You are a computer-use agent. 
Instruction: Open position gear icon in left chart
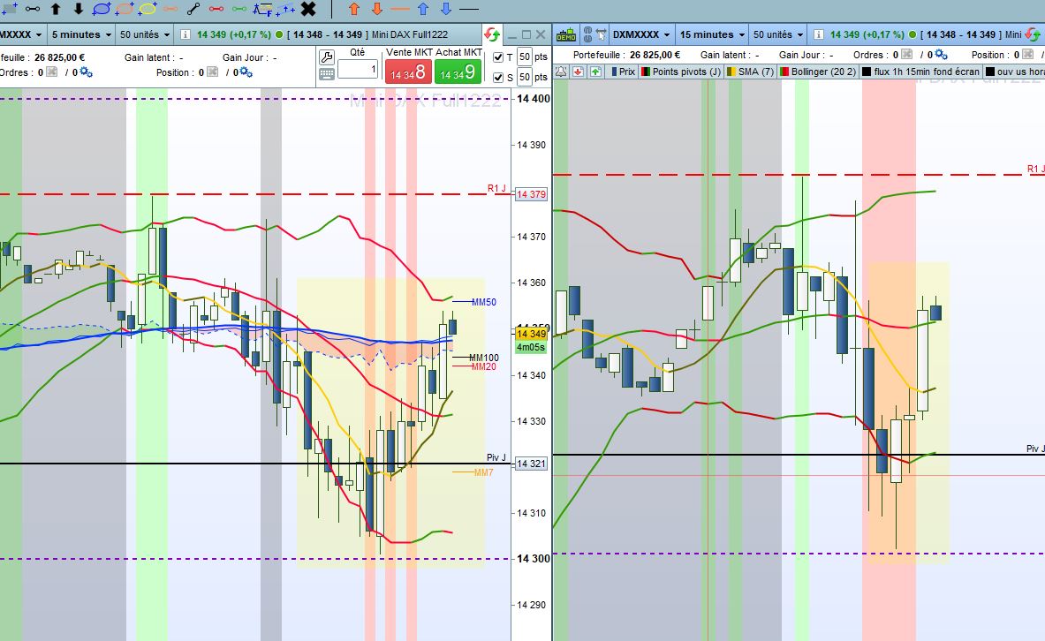[246, 72]
